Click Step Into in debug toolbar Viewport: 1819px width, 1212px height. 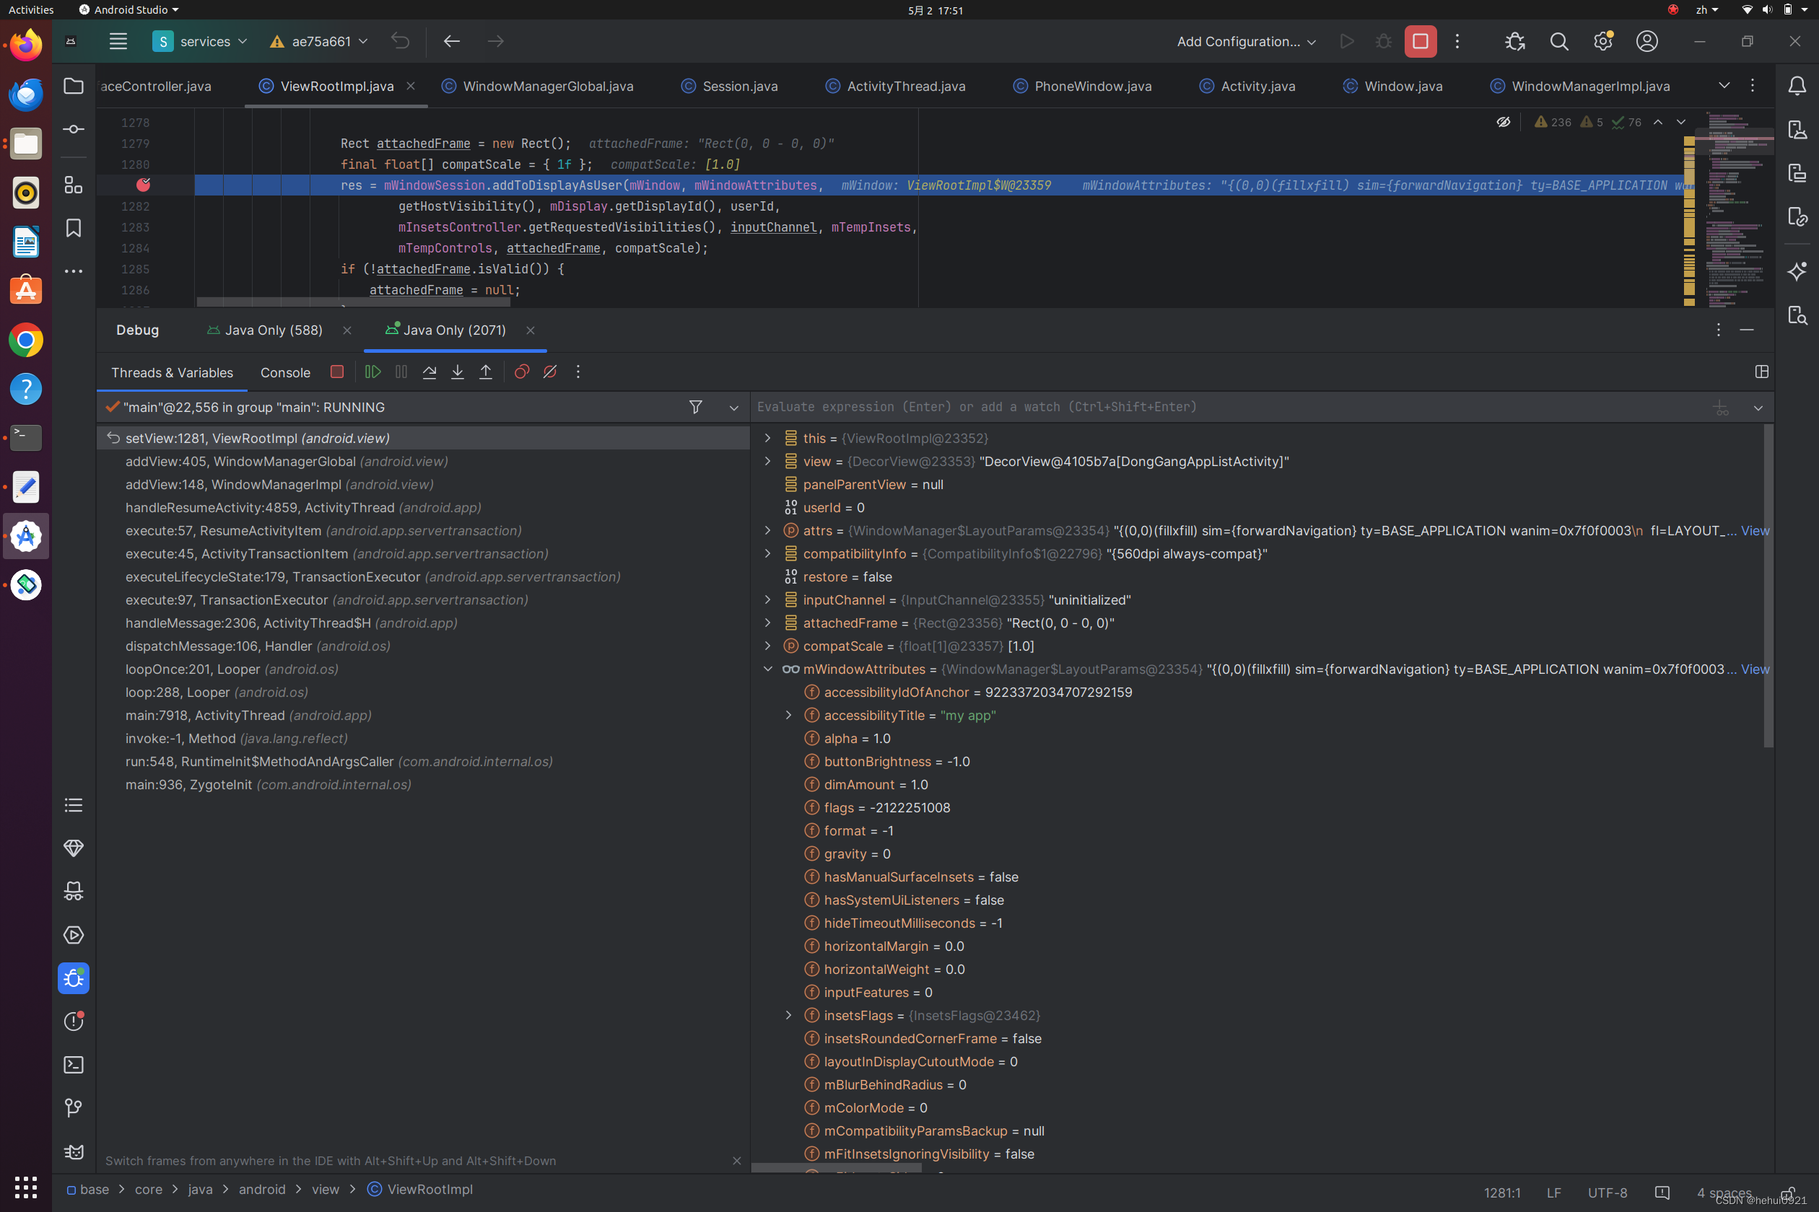(x=458, y=372)
